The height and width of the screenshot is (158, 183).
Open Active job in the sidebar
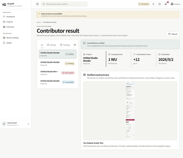tap(16, 27)
